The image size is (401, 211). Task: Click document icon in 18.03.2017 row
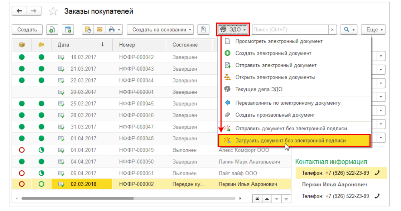coord(61,57)
